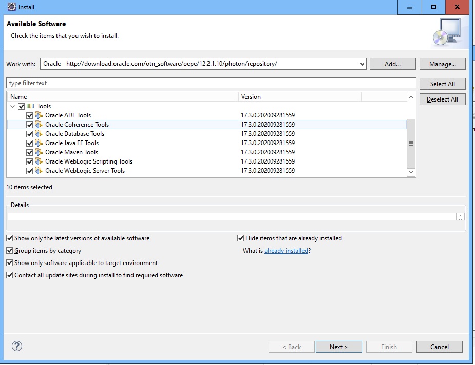Click the Deselect All button
The width and height of the screenshot is (475, 365).
point(442,99)
